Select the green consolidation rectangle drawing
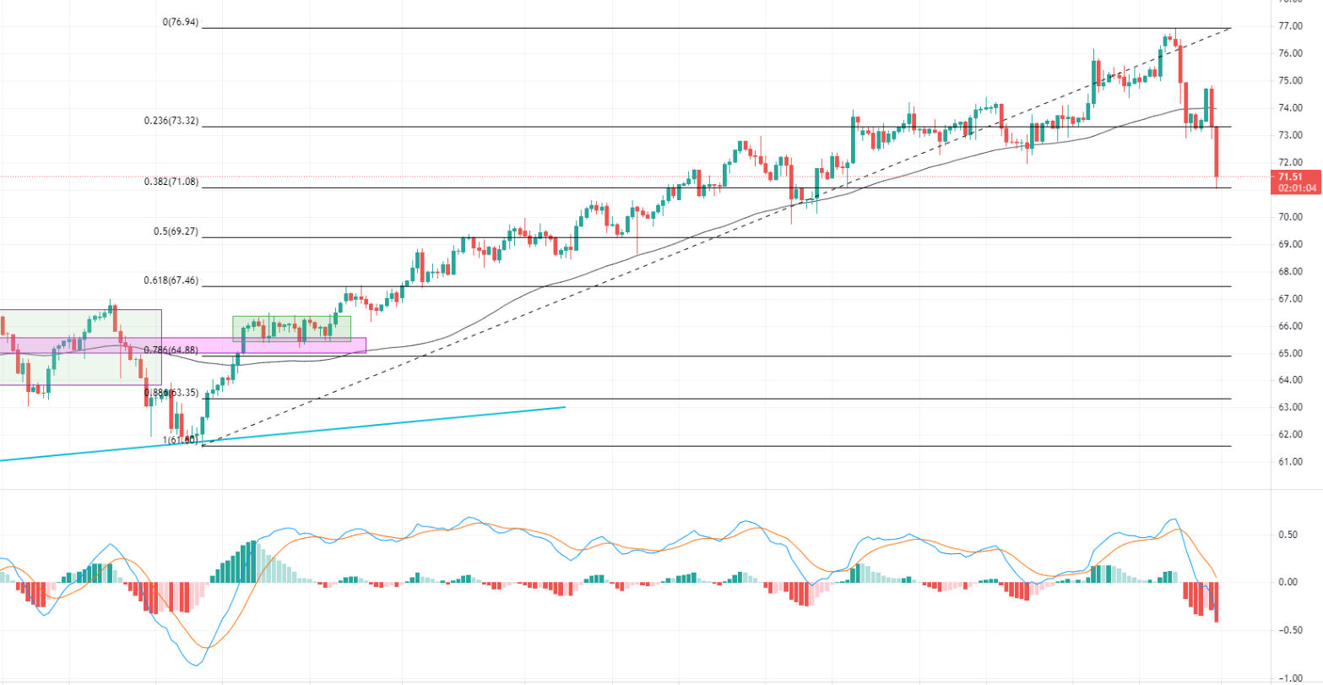 291,329
